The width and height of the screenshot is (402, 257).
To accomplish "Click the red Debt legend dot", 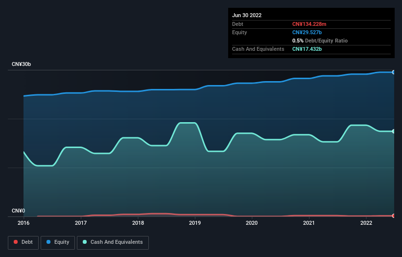I will [x=16, y=242].
